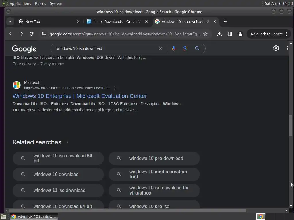Click the vertical scrollbar thumb

(x=291, y=125)
